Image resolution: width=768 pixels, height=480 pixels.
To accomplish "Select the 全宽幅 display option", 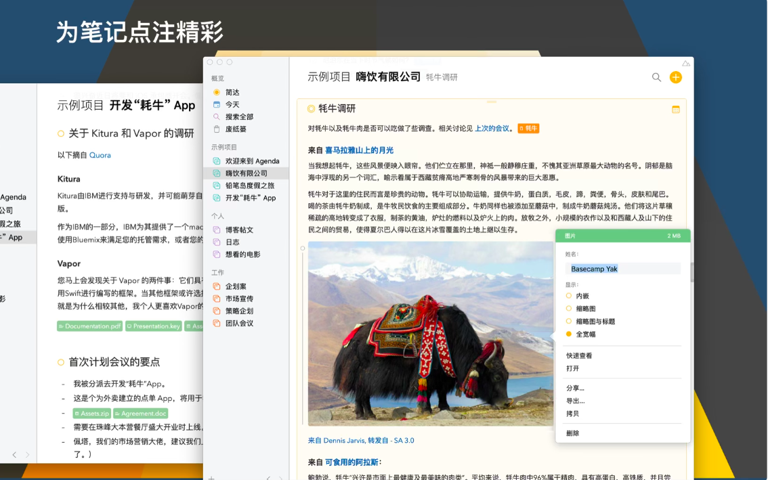I will (x=585, y=334).
